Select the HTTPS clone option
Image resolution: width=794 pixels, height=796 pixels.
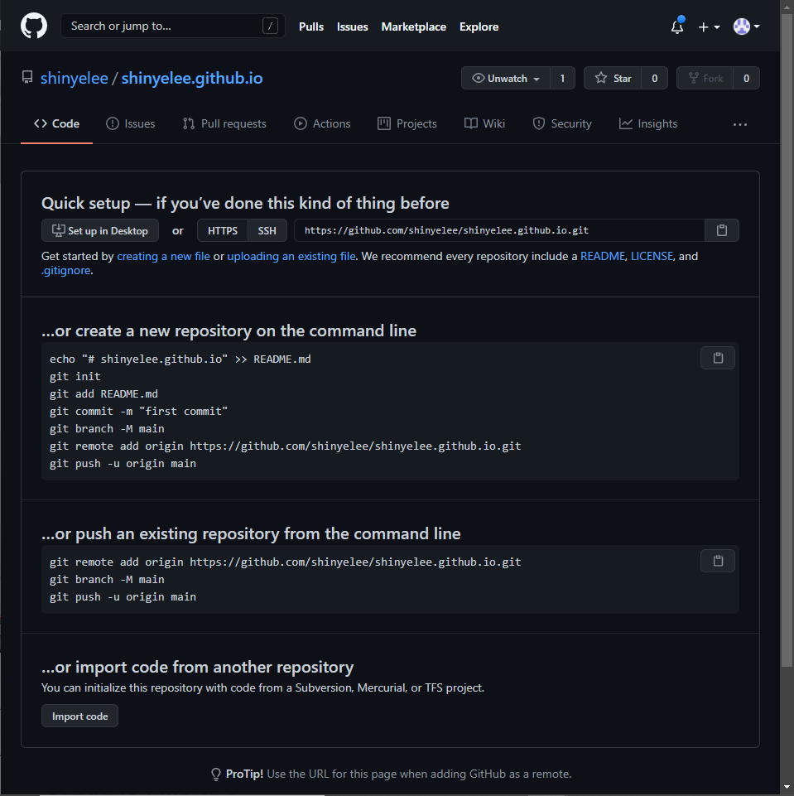click(x=222, y=230)
